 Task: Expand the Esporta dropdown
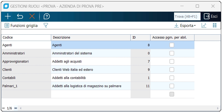185,26
